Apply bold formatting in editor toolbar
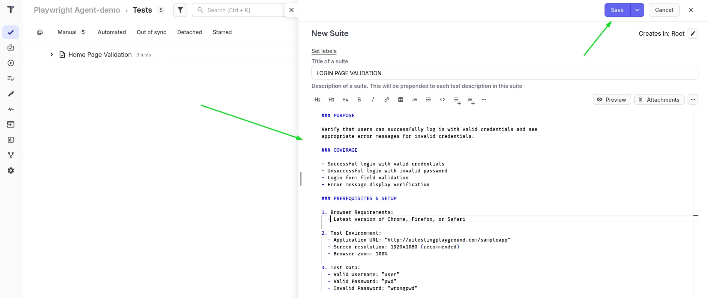708x298 pixels. point(359,99)
